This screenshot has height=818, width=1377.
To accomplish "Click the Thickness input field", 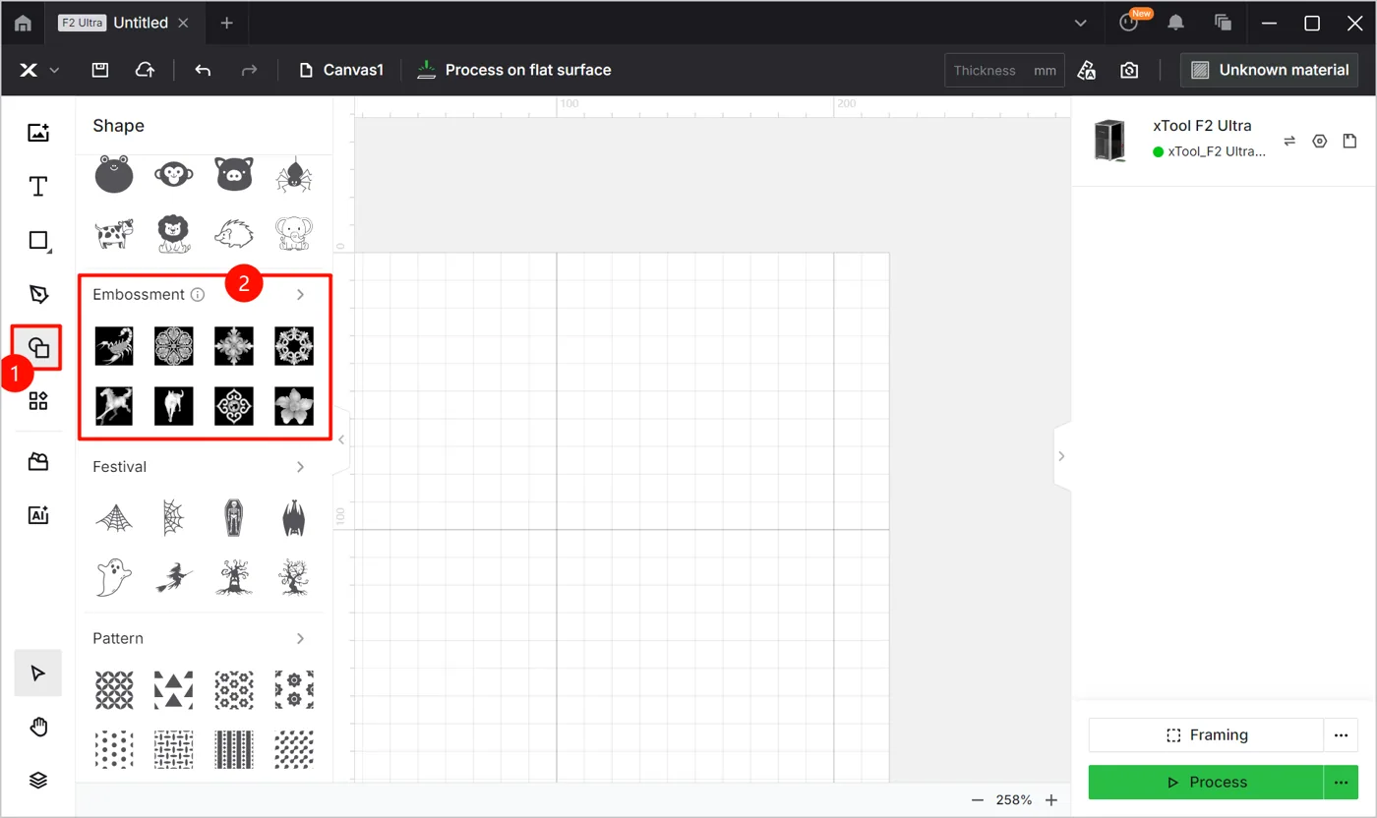I will point(1004,70).
